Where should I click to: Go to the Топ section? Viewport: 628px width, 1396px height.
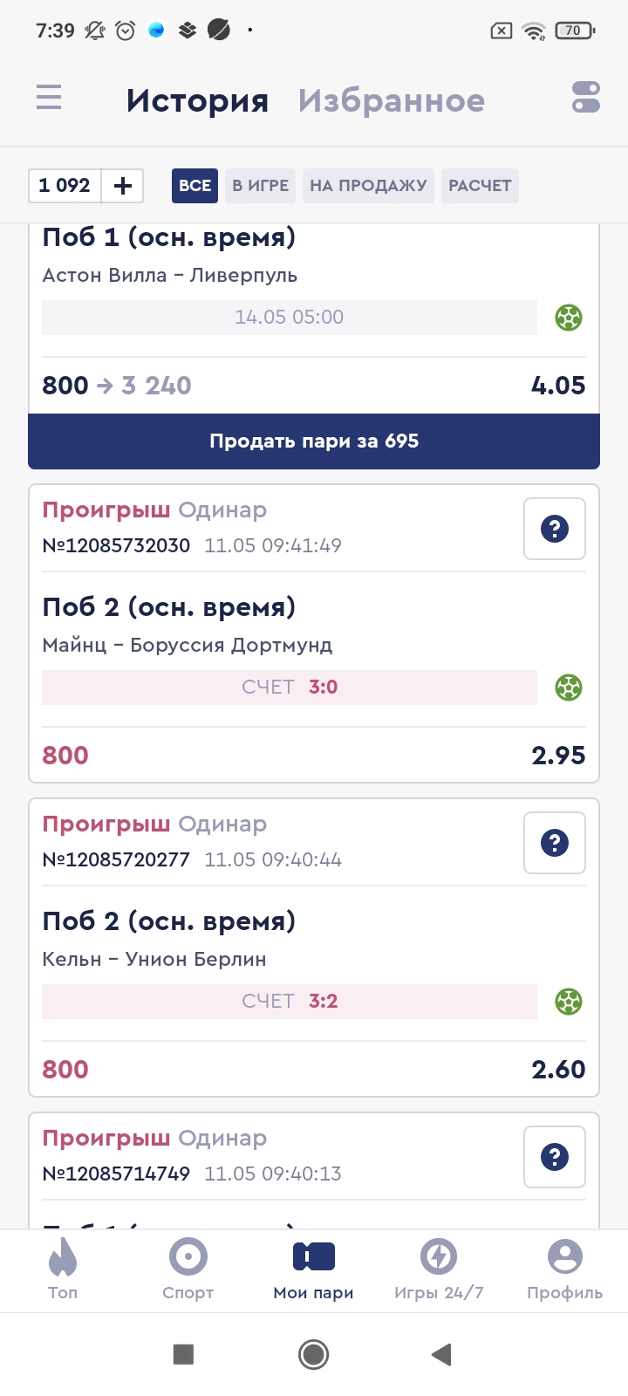click(x=63, y=1268)
